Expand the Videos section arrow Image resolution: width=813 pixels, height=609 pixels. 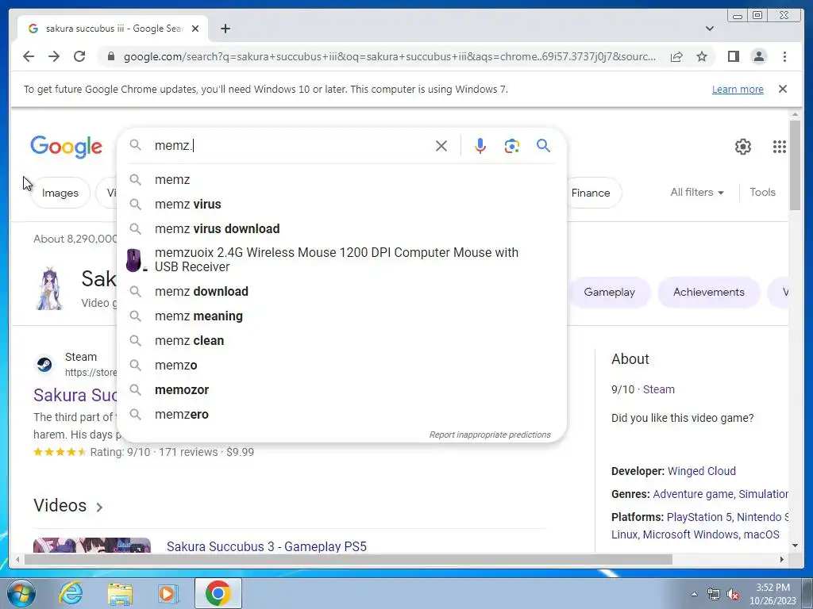pos(99,507)
